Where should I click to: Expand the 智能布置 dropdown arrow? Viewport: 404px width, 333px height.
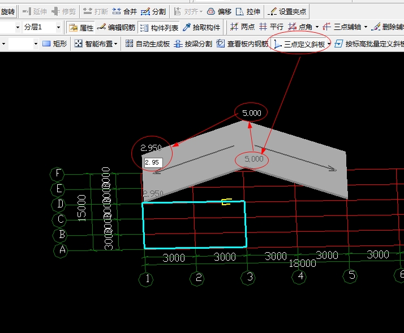(115, 44)
